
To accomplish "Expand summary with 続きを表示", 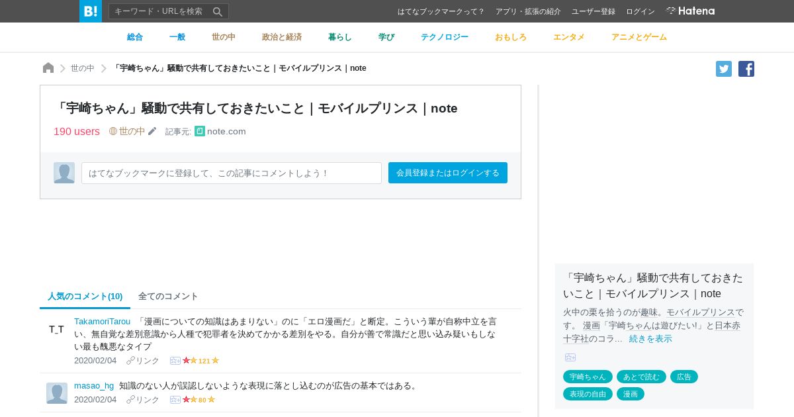I will pos(650,338).
